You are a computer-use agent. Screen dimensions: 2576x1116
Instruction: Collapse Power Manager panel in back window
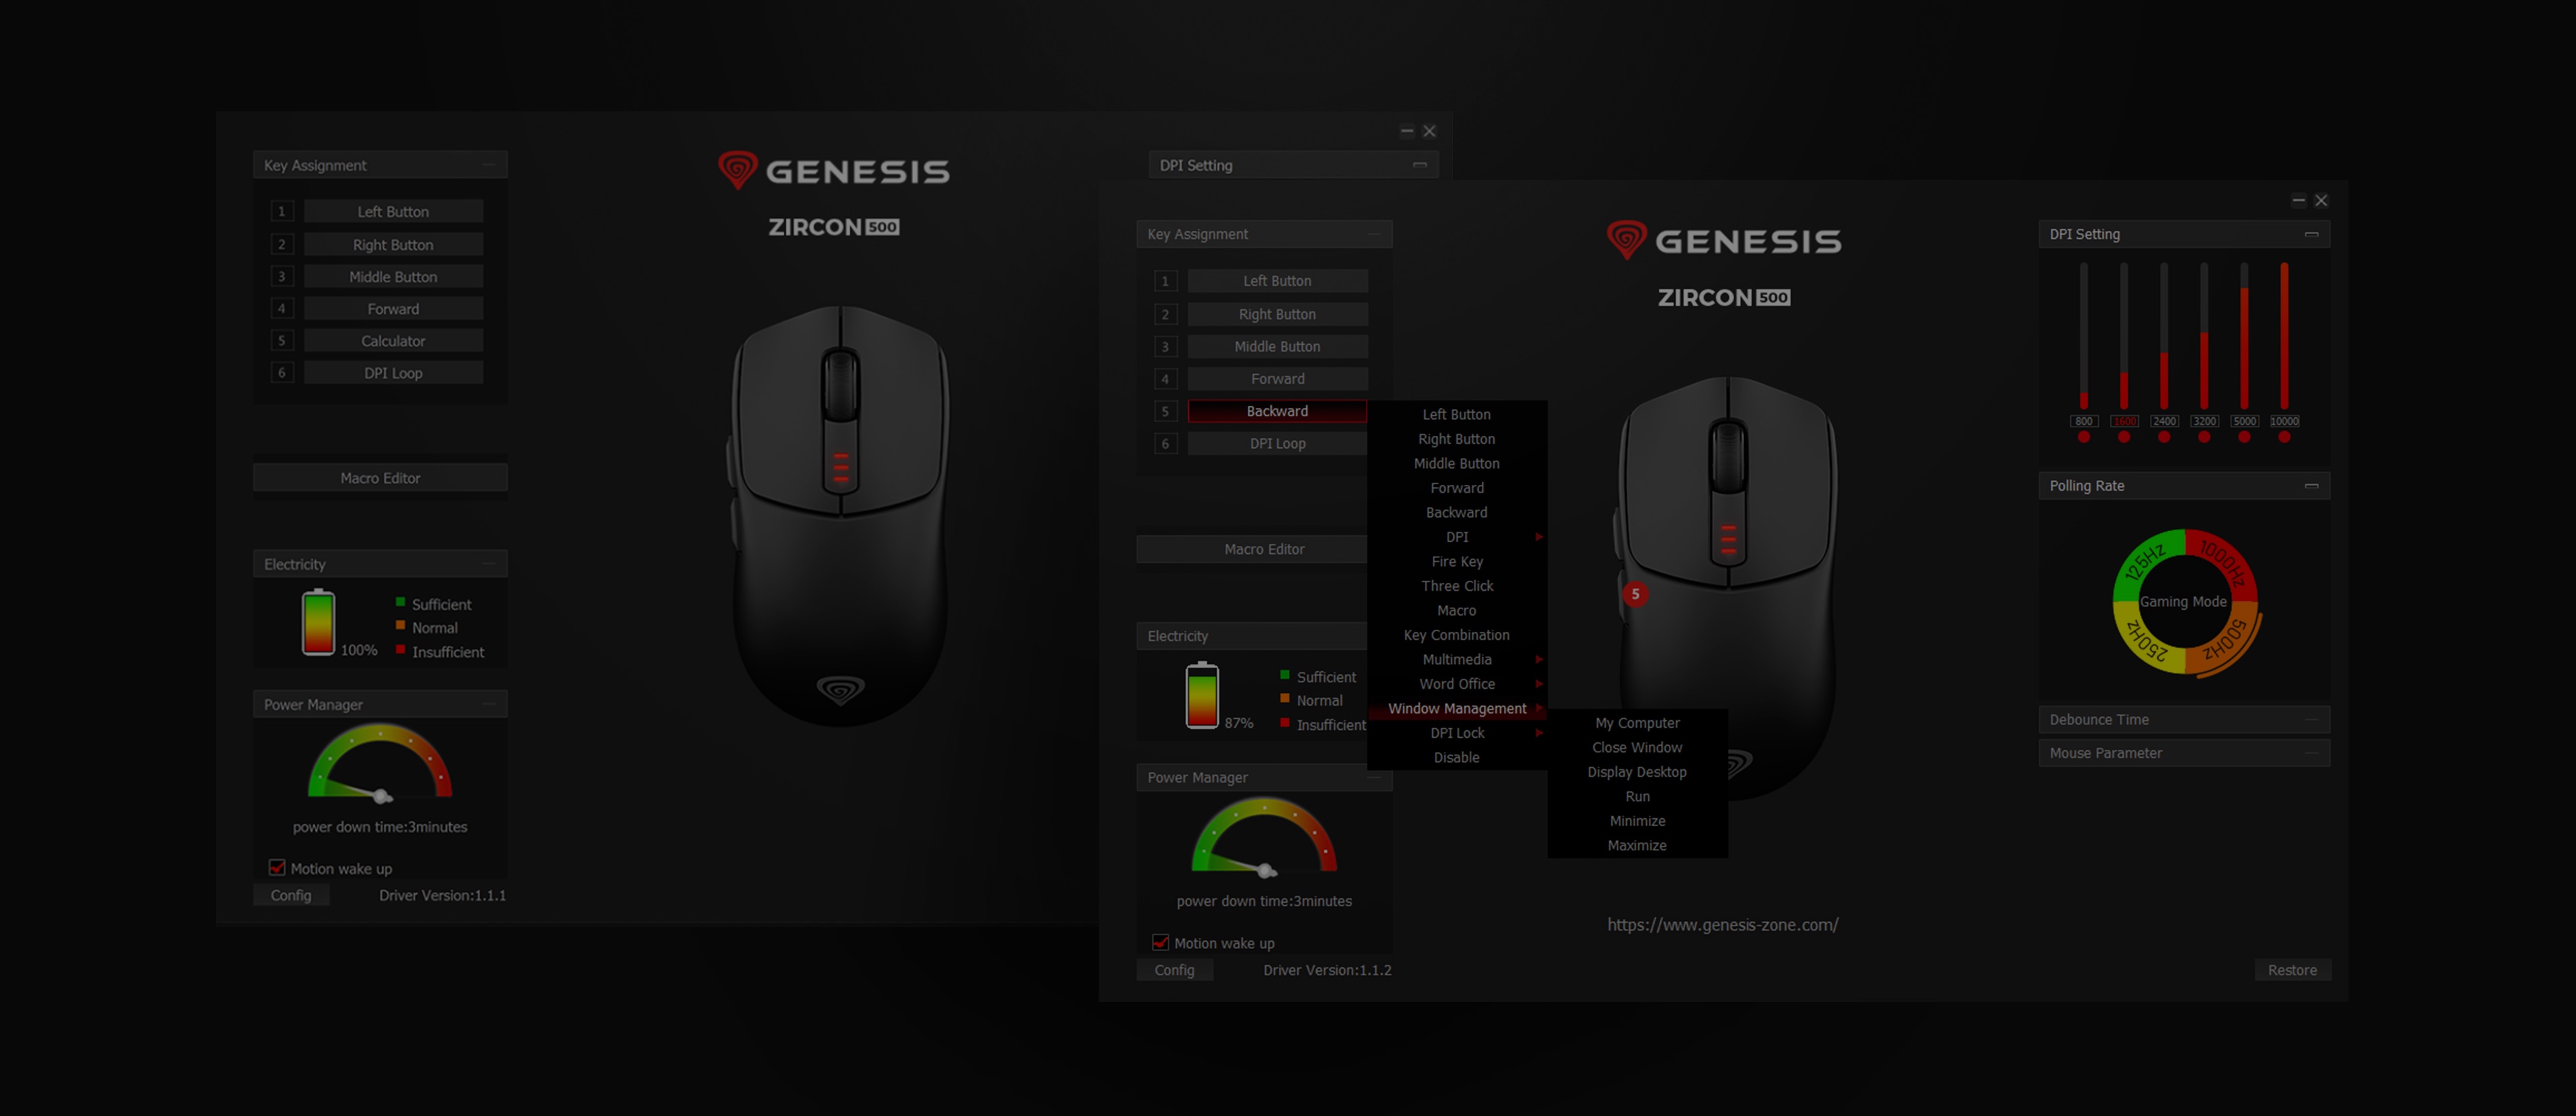pyautogui.click(x=489, y=705)
